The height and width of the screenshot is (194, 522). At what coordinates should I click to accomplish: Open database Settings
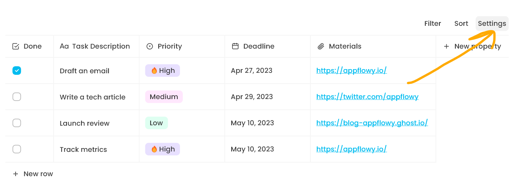point(492,24)
